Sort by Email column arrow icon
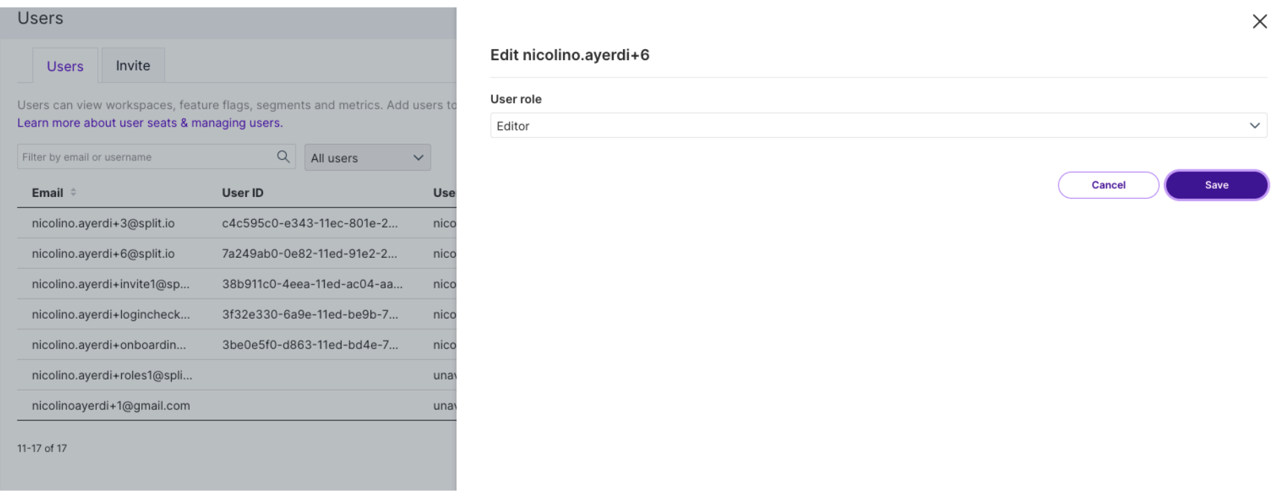Screen dimensions: 1285x495 (73, 193)
